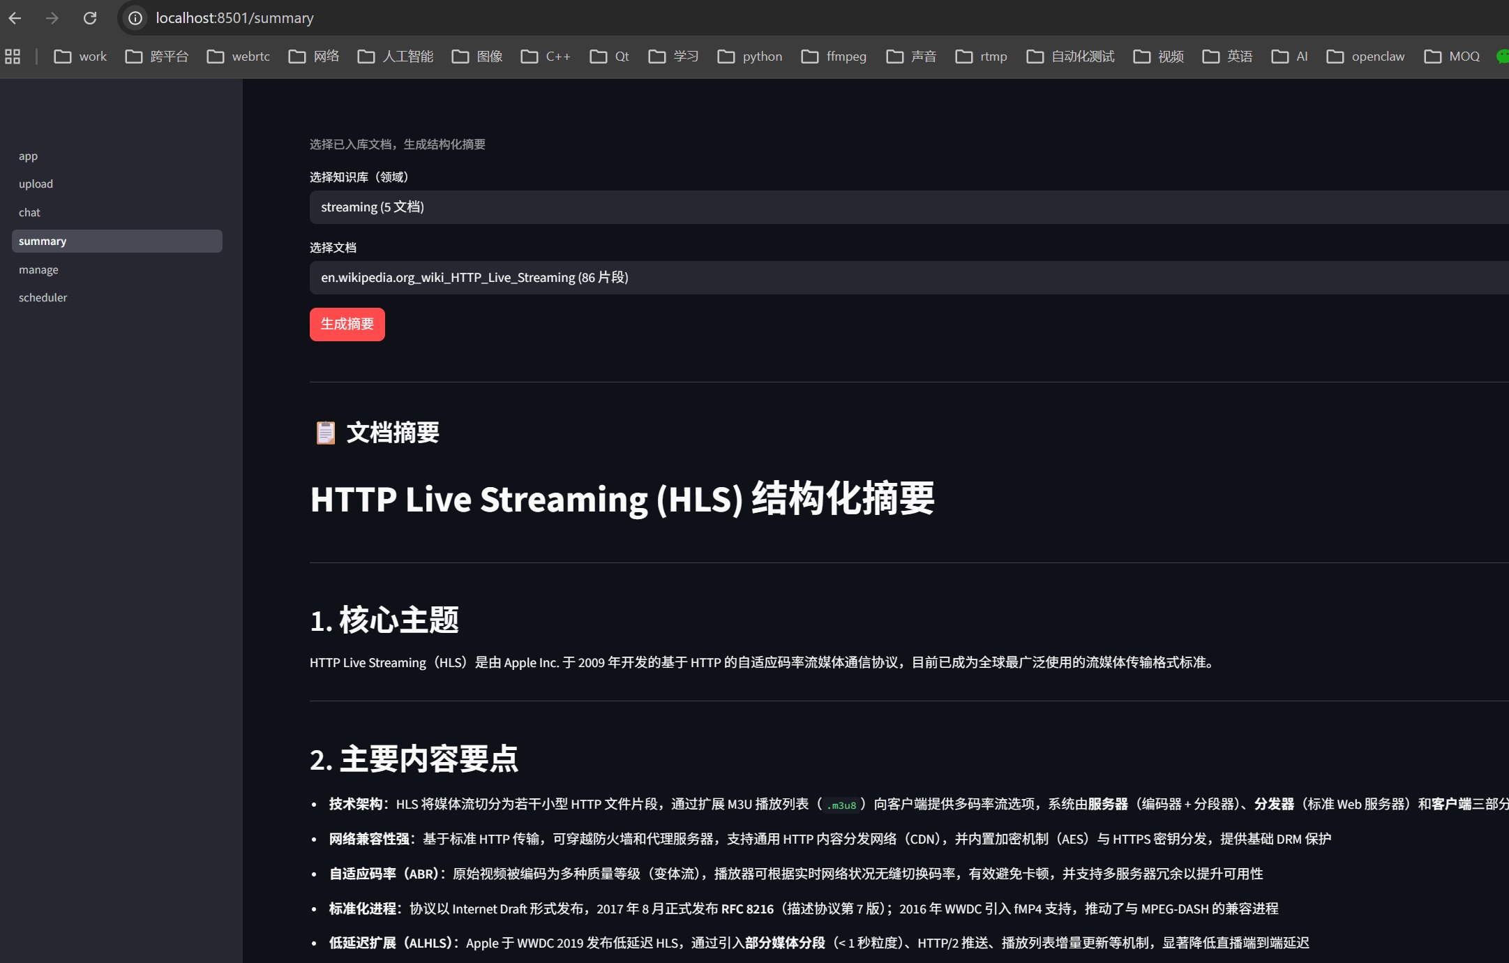Open the webrtc bookmark folder
This screenshot has width=1509, height=963.
click(239, 57)
